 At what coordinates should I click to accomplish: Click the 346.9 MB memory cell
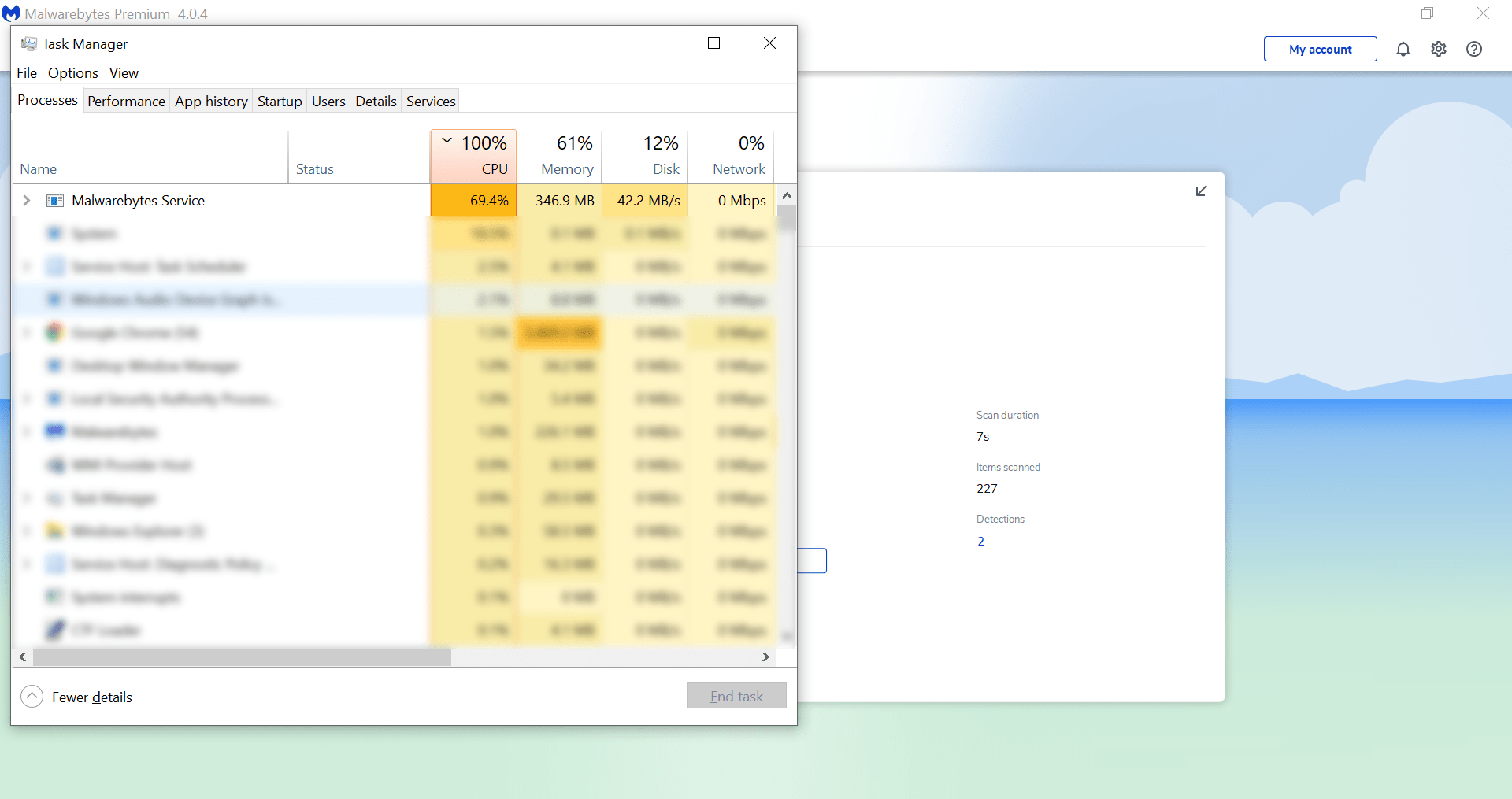point(560,200)
